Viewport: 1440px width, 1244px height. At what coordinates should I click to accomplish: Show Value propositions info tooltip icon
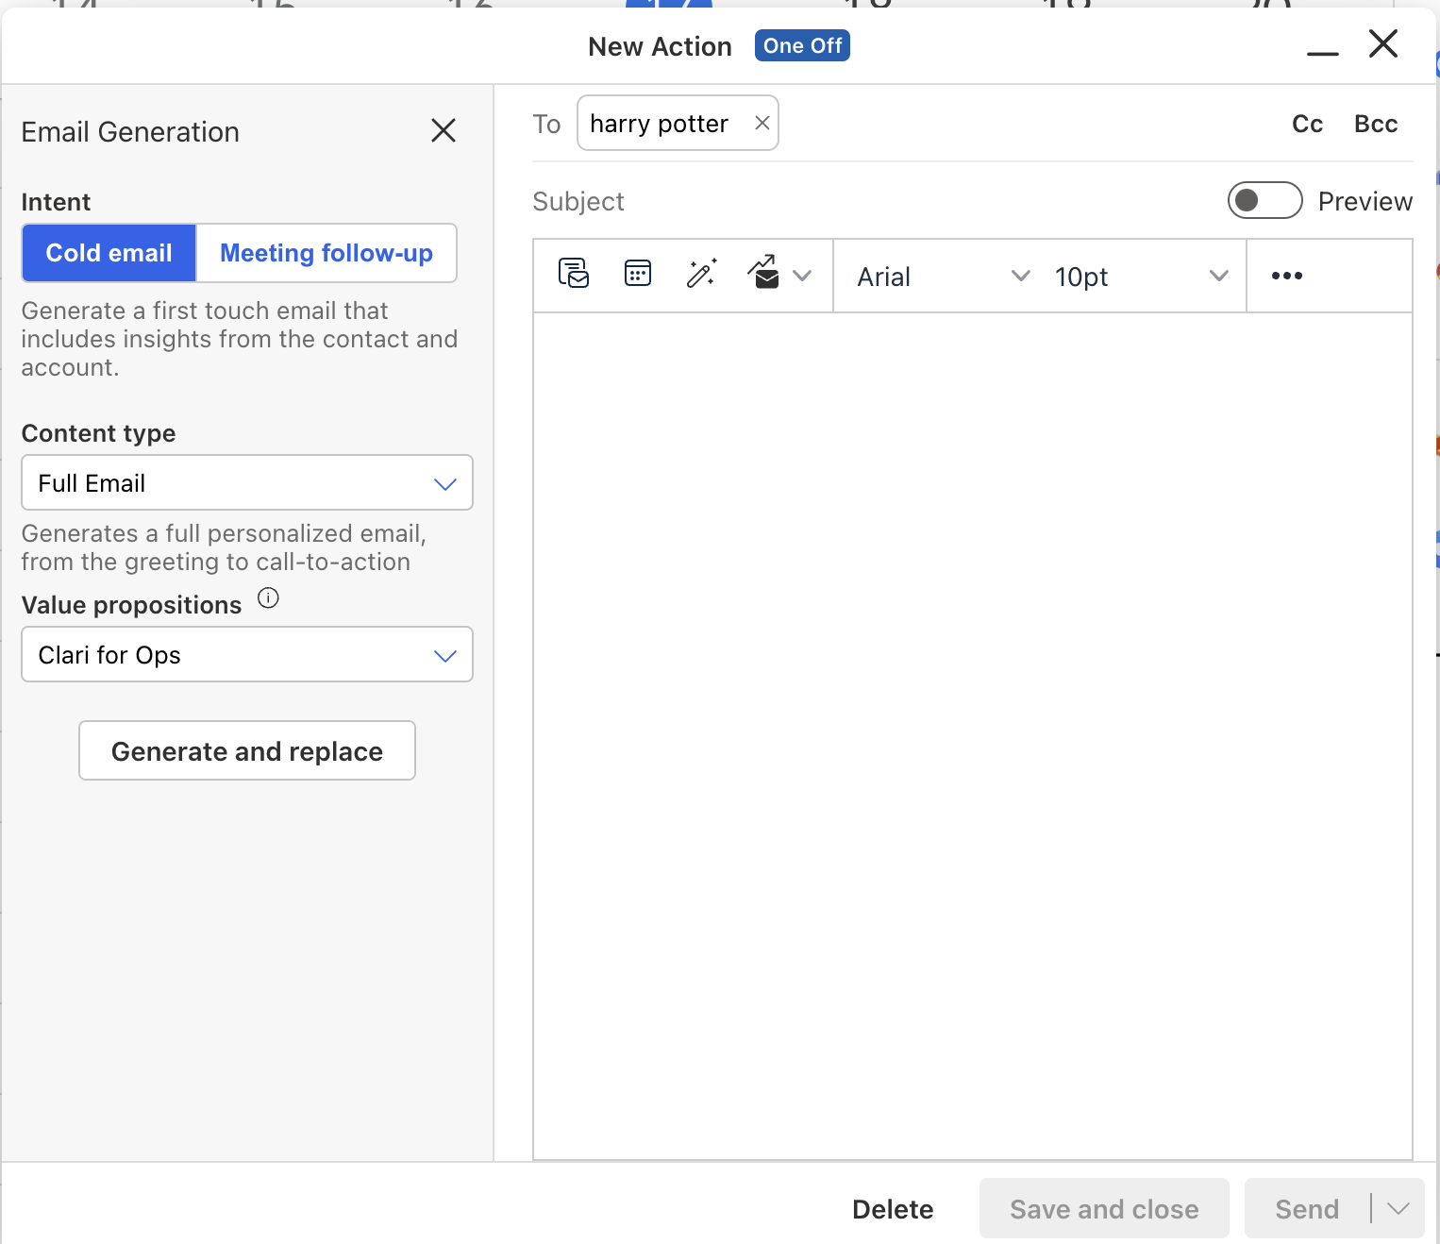[268, 597]
